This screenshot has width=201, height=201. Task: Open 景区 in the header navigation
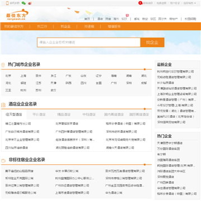pos(153,19)
